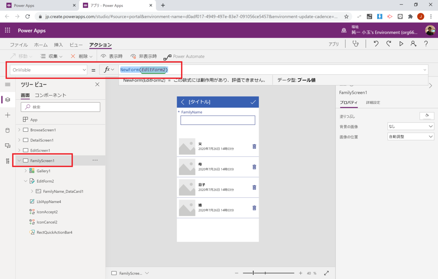
Task: Delete the 息子 gallery item
Action: [x=254, y=187]
